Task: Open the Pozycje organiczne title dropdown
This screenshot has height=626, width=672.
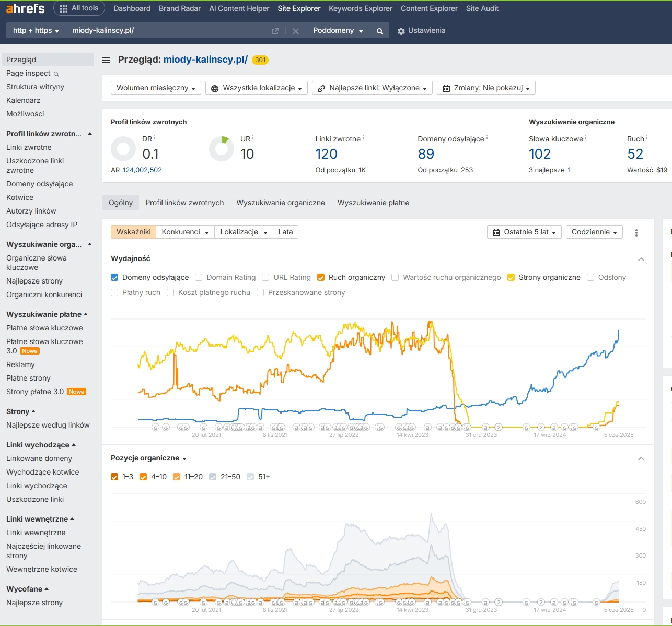Action: coord(148,458)
